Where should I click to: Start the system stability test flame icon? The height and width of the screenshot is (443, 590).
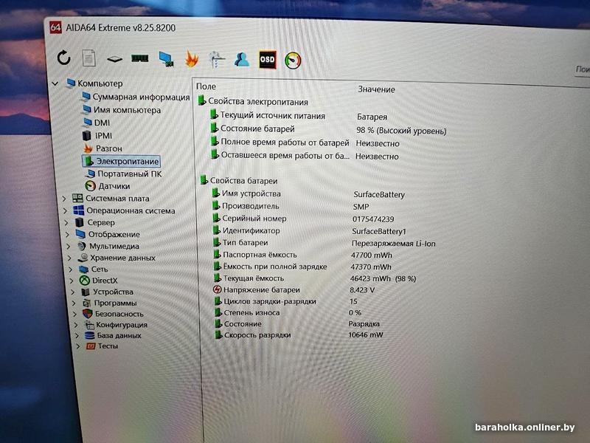(192, 59)
